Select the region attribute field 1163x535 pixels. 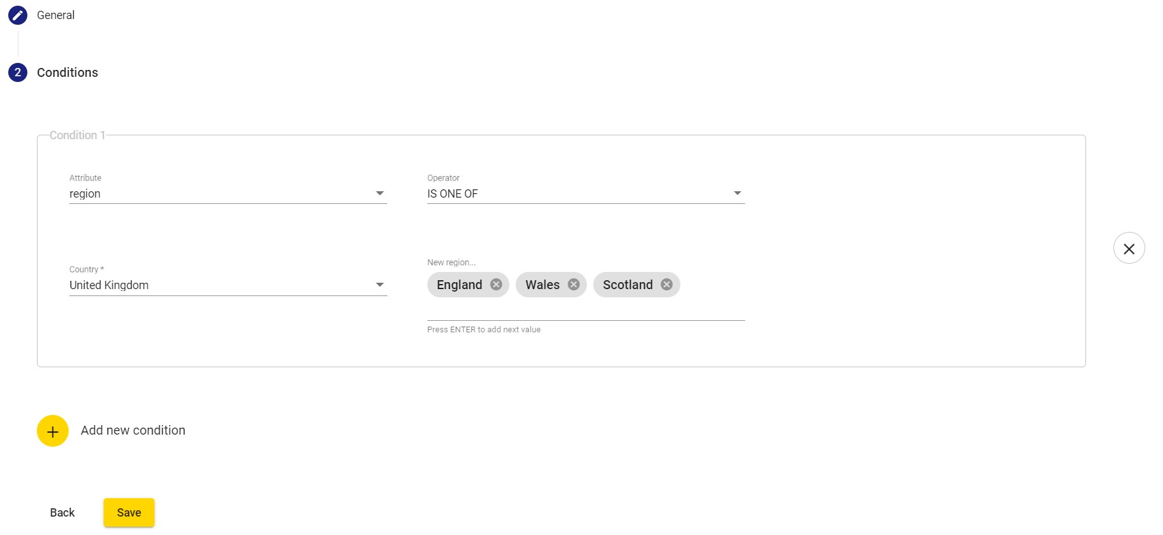pos(228,194)
